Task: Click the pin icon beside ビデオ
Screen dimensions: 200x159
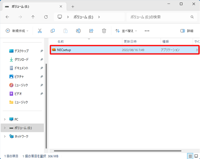Action: pyautogui.click(x=42, y=94)
